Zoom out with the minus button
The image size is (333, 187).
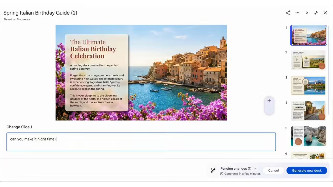pyautogui.click(x=269, y=110)
